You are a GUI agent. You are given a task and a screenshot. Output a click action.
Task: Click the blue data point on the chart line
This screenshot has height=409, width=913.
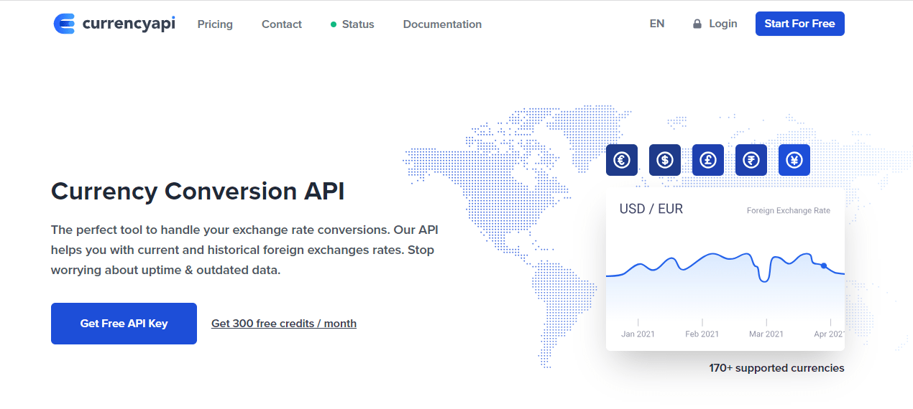click(824, 265)
